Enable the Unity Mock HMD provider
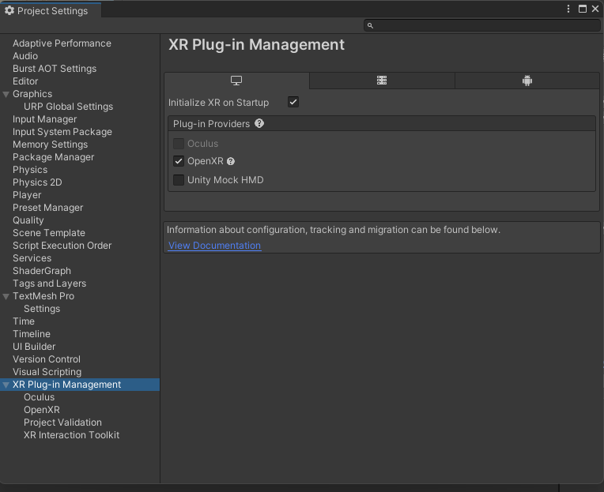The image size is (604, 492). pos(179,180)
